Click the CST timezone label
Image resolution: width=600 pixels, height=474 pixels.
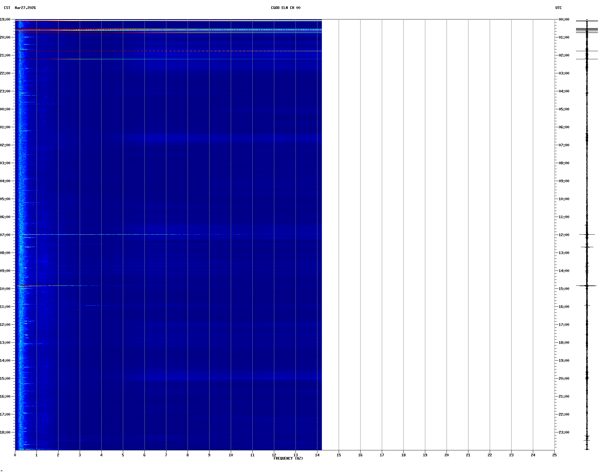7,8
